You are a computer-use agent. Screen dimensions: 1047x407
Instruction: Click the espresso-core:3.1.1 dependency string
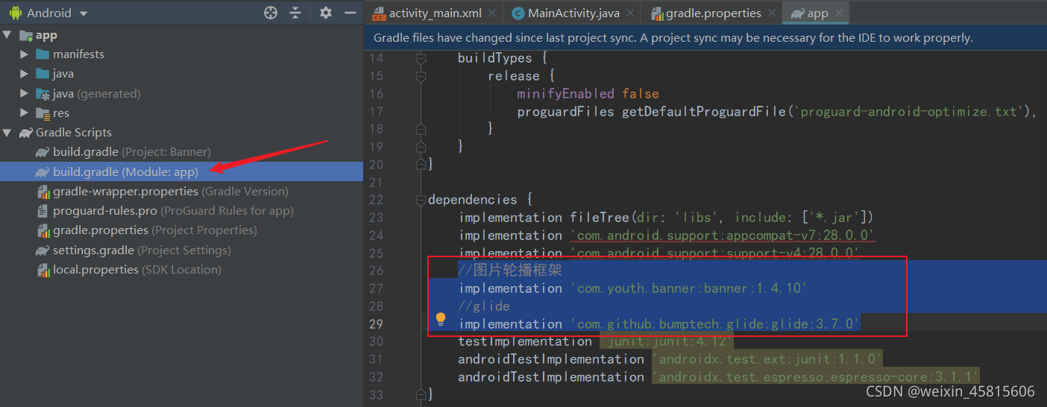click(815, 377)
